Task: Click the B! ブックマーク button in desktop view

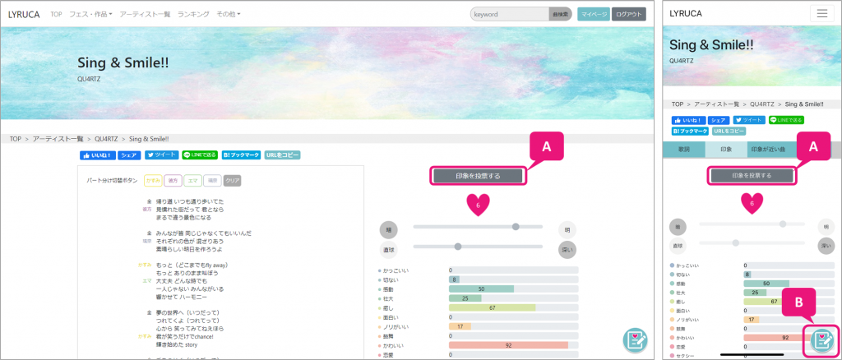Action: click(241, 155)
